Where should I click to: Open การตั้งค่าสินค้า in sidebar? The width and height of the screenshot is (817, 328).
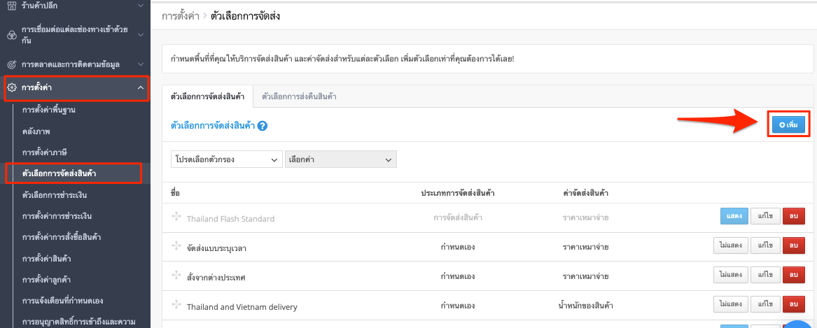coord(47,258)
